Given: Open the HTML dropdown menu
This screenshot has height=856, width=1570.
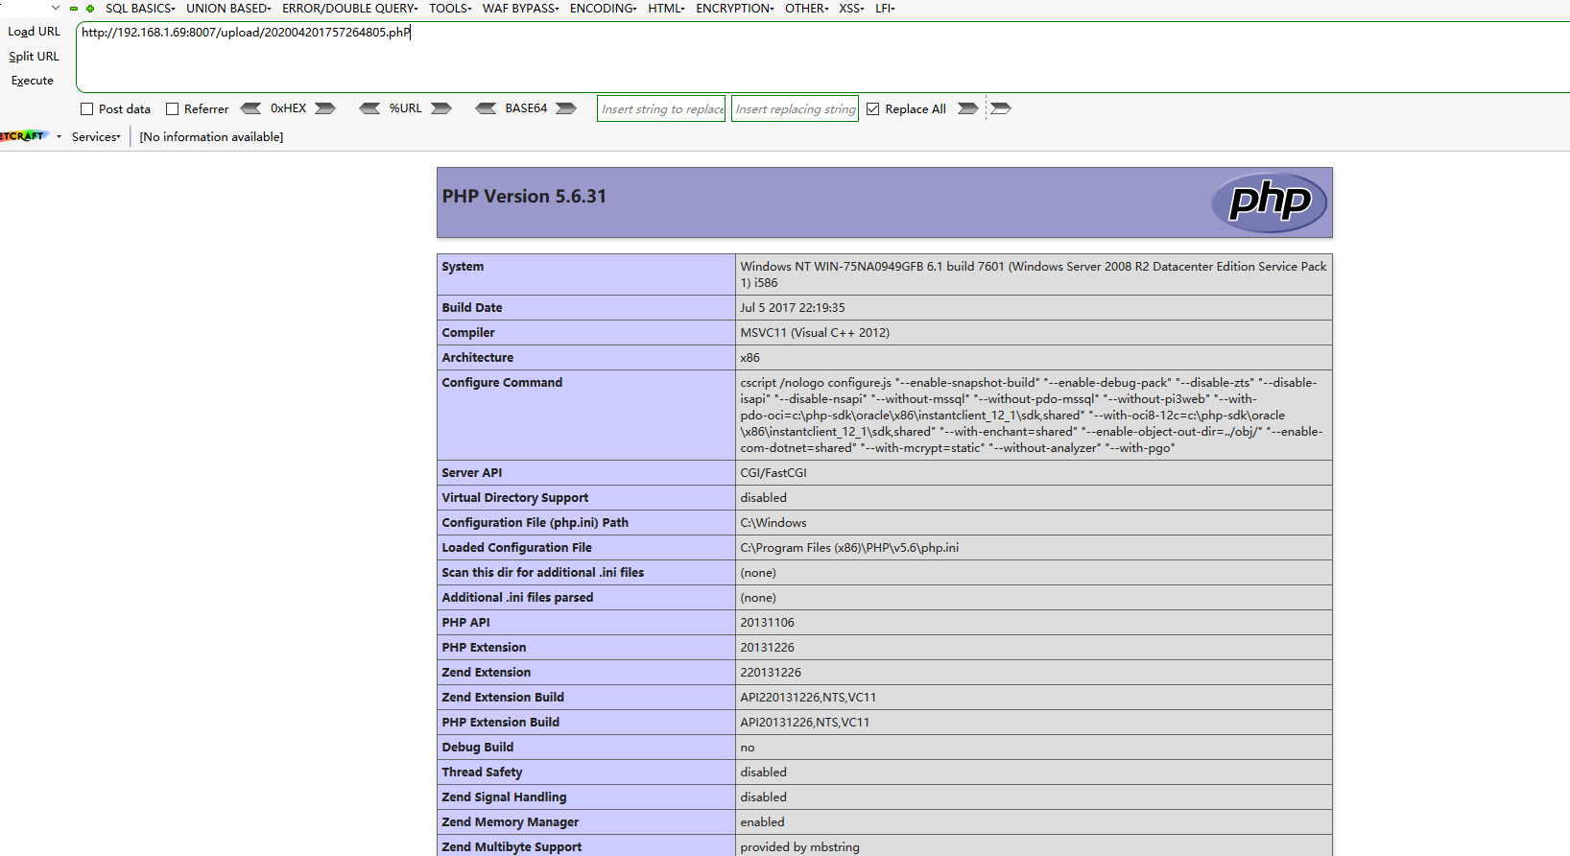Looking at the screenshot, I should 666,9.
